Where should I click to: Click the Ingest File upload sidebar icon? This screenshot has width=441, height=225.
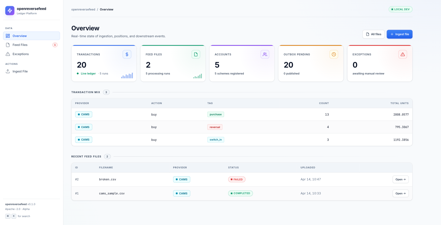[8, 71]
